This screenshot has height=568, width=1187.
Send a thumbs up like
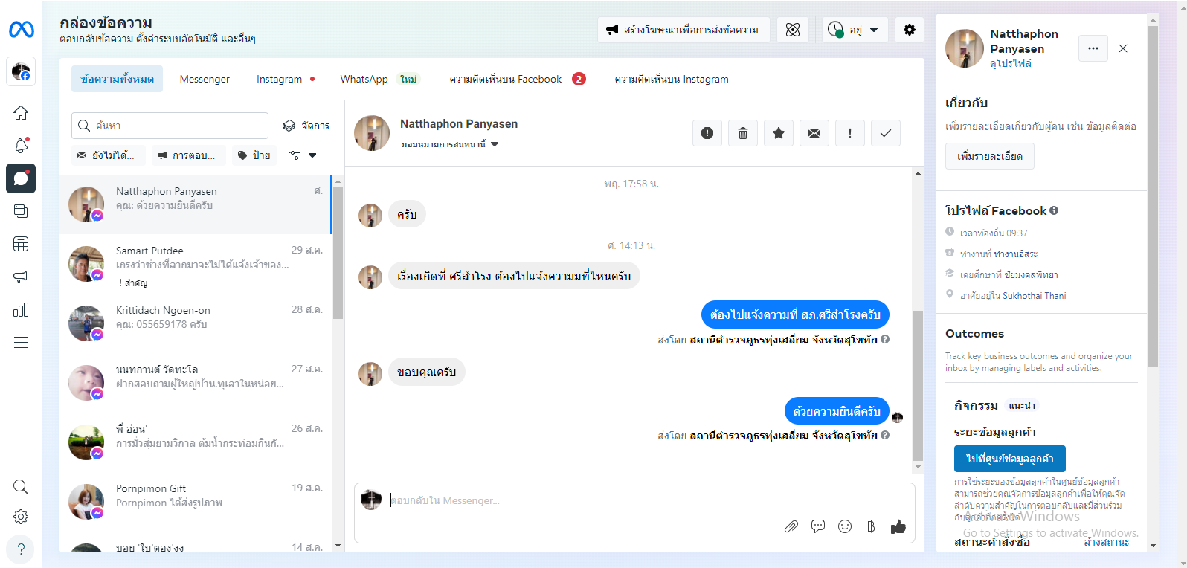pyautogui.click(x=898, y=526)
